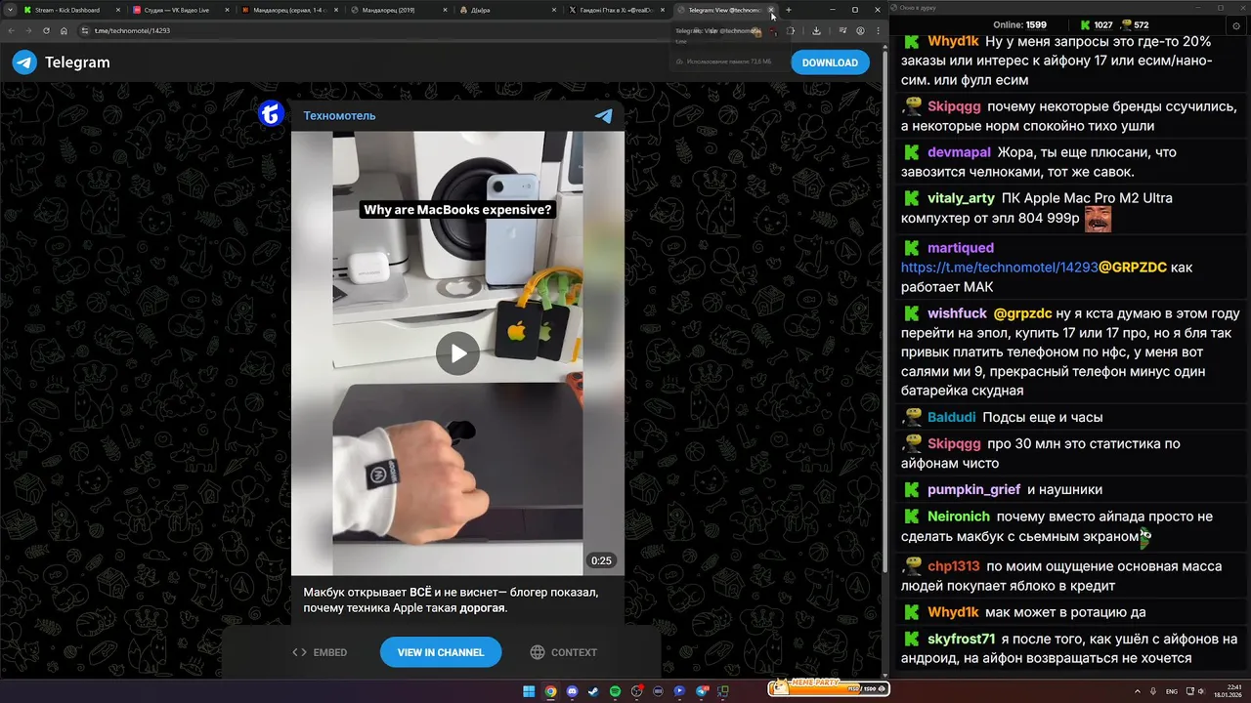The height and width of the screenshot is (703, 1251).
Task: Click the emote image in vitaly_arty's message
Action: (1099, 218)
